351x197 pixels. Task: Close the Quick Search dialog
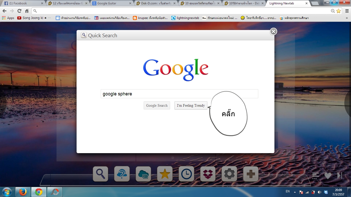click(273, 31)
